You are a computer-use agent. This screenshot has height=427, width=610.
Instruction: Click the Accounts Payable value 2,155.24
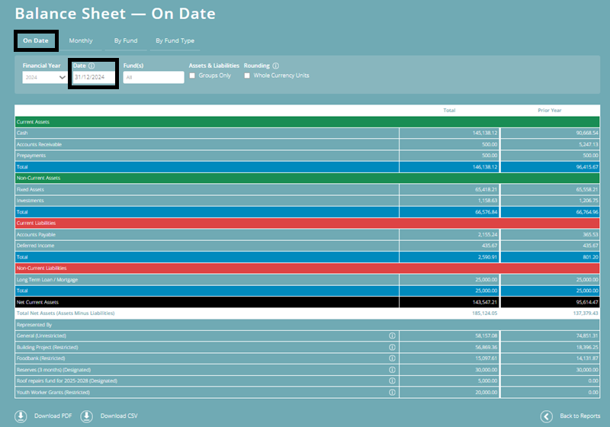tap(487, 235)
